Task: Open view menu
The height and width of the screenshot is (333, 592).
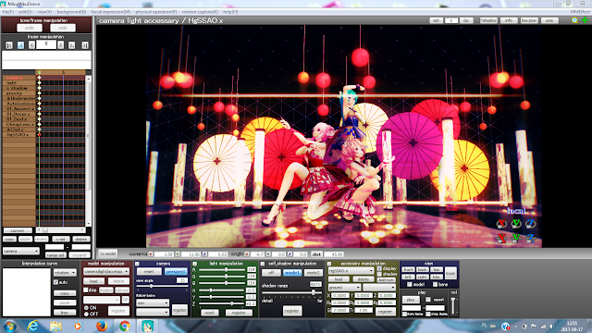Action: [44, 12]
